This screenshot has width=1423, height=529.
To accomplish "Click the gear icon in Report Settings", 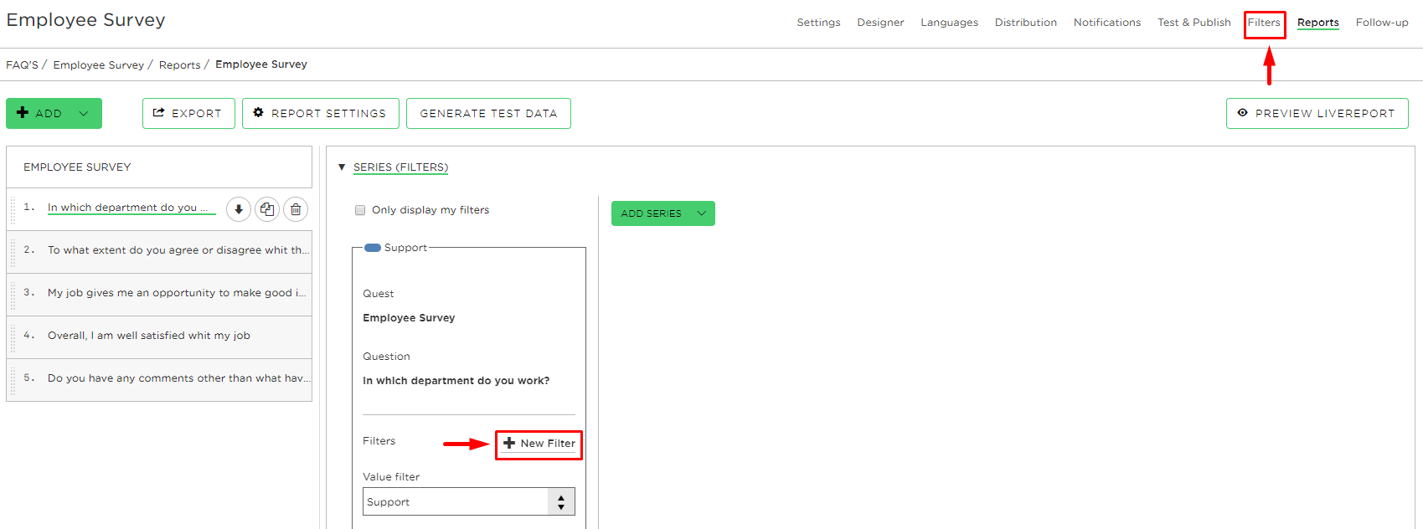I will coord(259,112).
